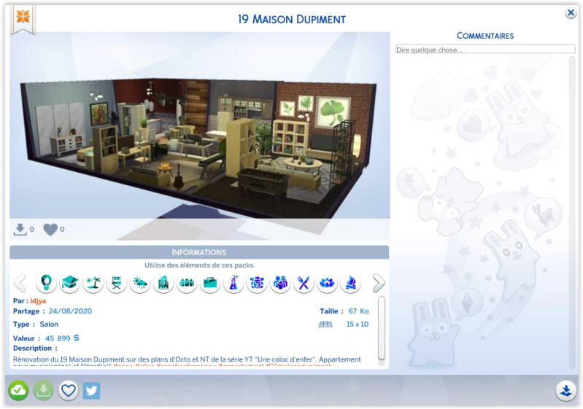
Task: Click the green download to library button
Action: pos(43,391)
